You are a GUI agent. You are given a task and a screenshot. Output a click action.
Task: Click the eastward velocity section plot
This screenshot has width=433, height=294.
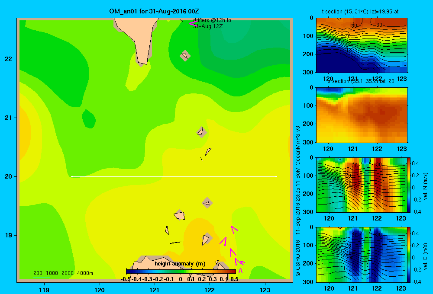coord(362,255)
